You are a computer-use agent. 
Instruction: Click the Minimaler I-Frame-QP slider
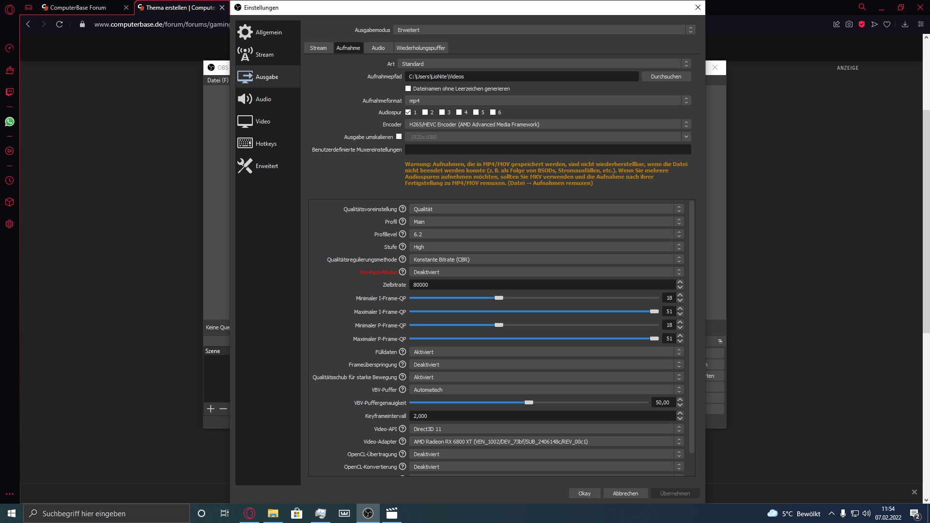pyautogui.click(x=499, y=298)
